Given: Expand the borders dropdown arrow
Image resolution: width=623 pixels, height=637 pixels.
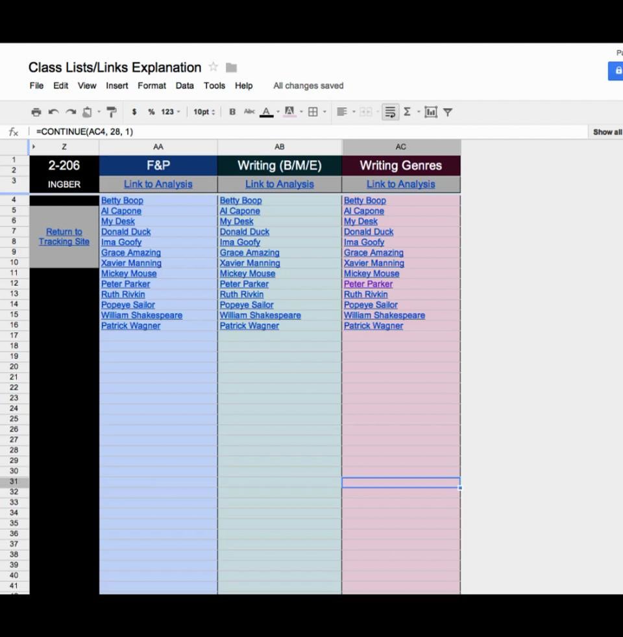Looking at the screenshot, I should (324, 112).
